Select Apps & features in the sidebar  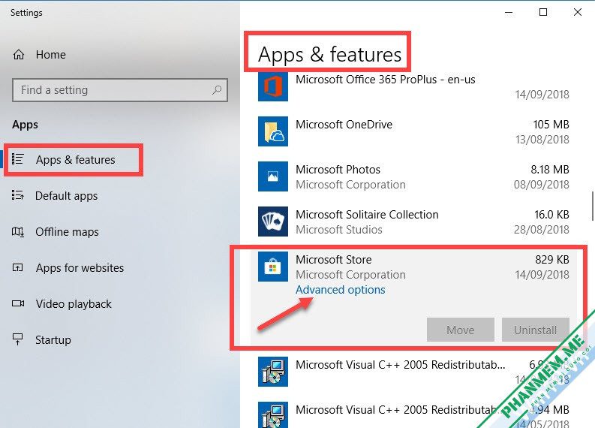76,160
